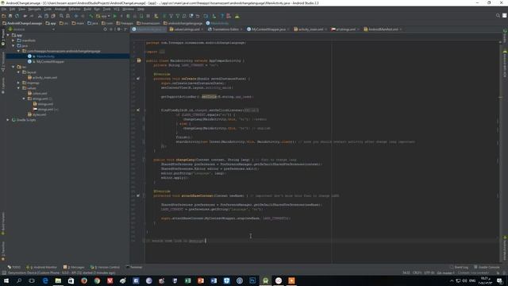
Task: Click the Windows Start button
Action: coord(6,280)
